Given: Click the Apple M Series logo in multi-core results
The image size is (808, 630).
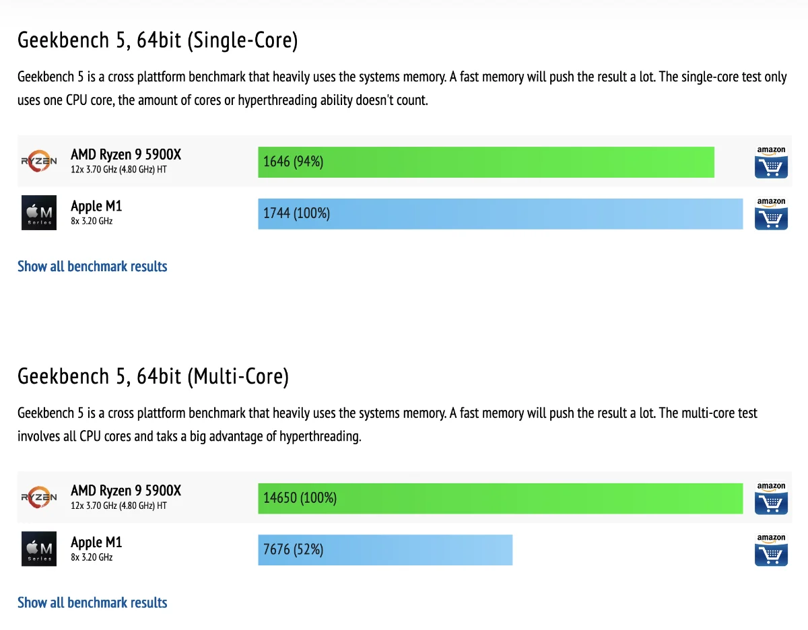Looking at the screenshot, I should point(39,549).
